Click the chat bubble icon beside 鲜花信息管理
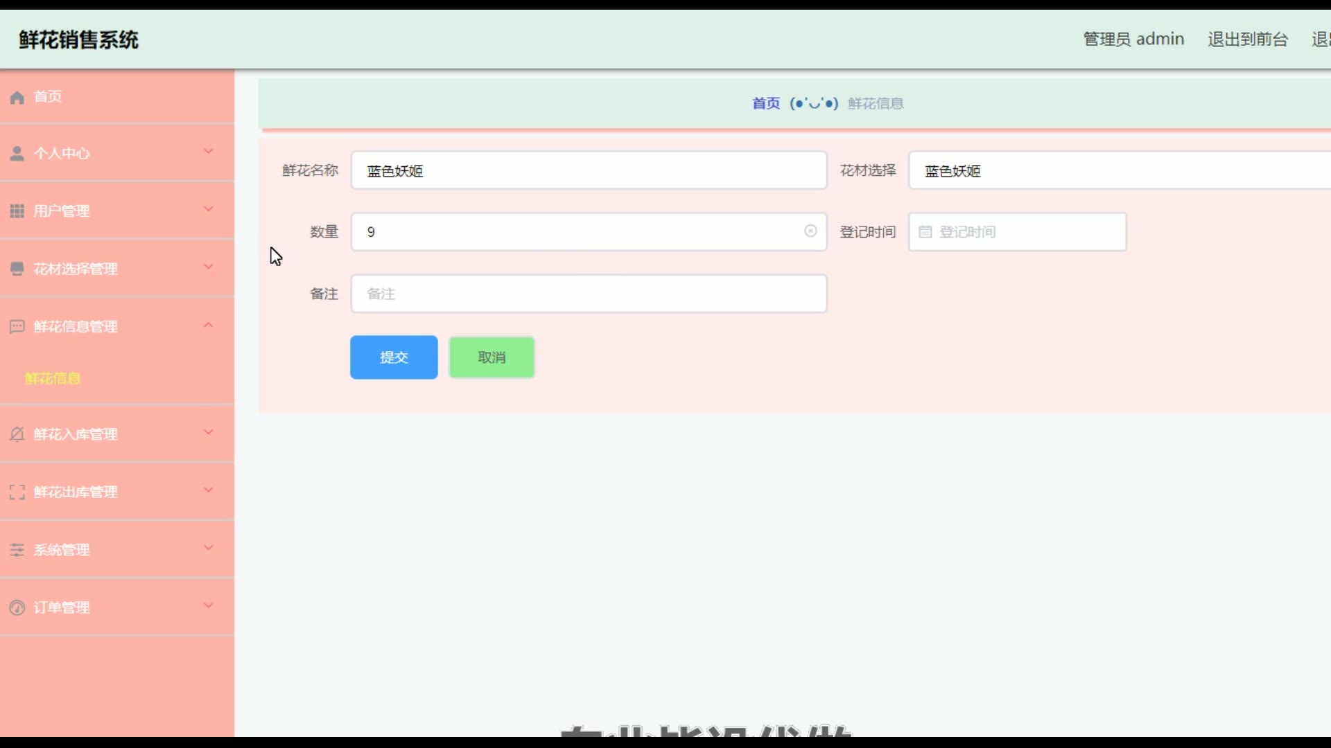 [17, 326]
